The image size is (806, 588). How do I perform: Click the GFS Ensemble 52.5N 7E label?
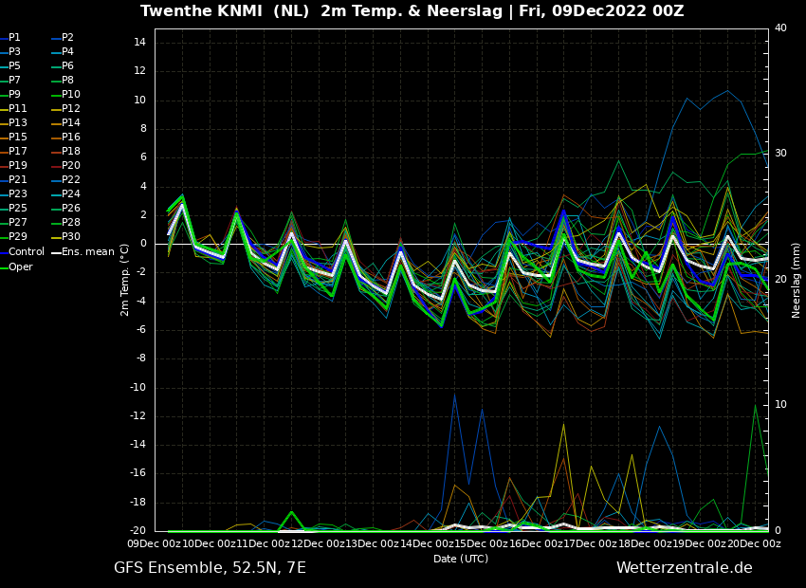209,566
